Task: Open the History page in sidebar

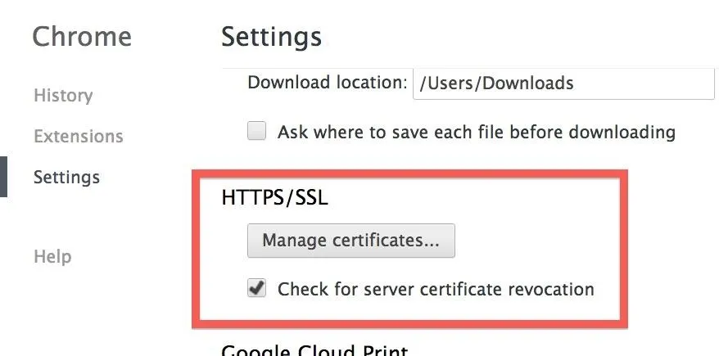Action: [x=63, y=95]
